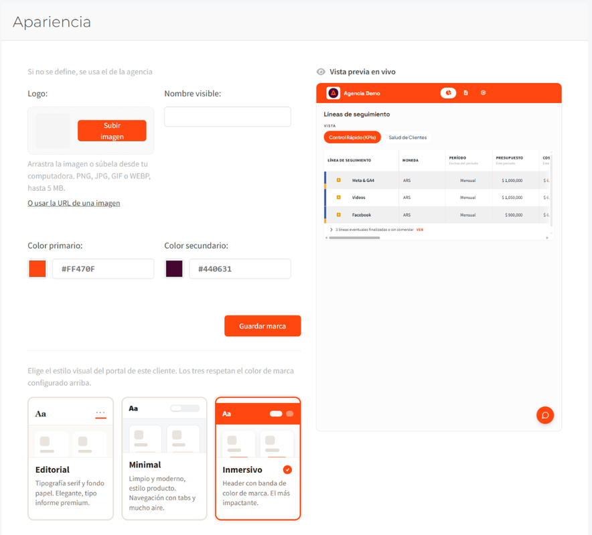
Task: Click the left arrow of preview horizontal scrollbar
Action: click(327, 238)
